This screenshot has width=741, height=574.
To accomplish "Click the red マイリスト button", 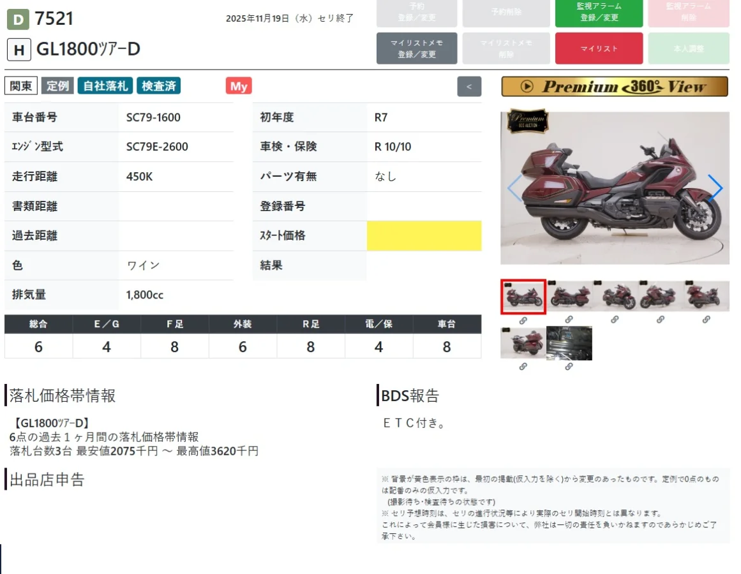I will point(599,48).
